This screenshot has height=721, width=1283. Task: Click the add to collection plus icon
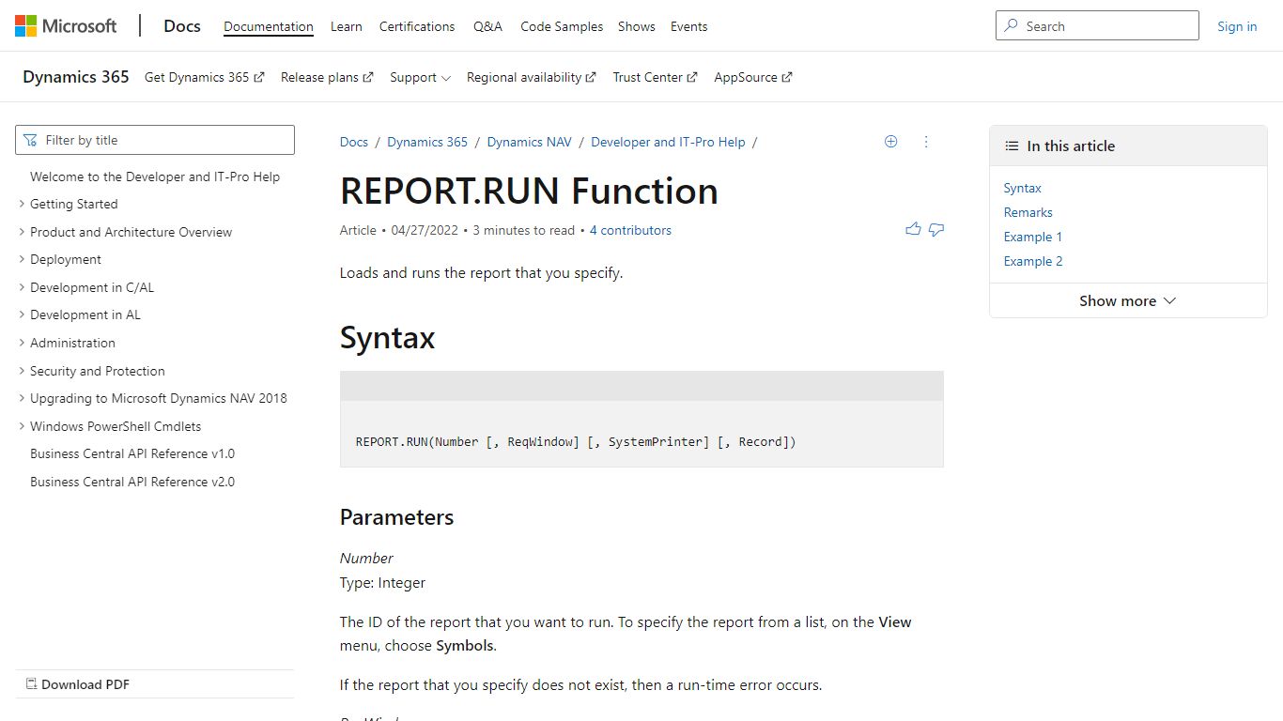[891, 142]
